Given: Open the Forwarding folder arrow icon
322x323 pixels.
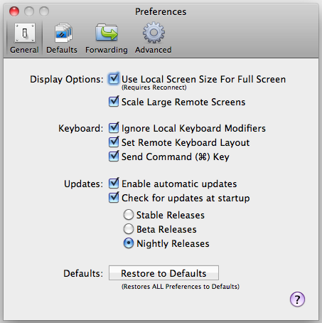Looking at the screenshot, I should (x=107, y=32).
